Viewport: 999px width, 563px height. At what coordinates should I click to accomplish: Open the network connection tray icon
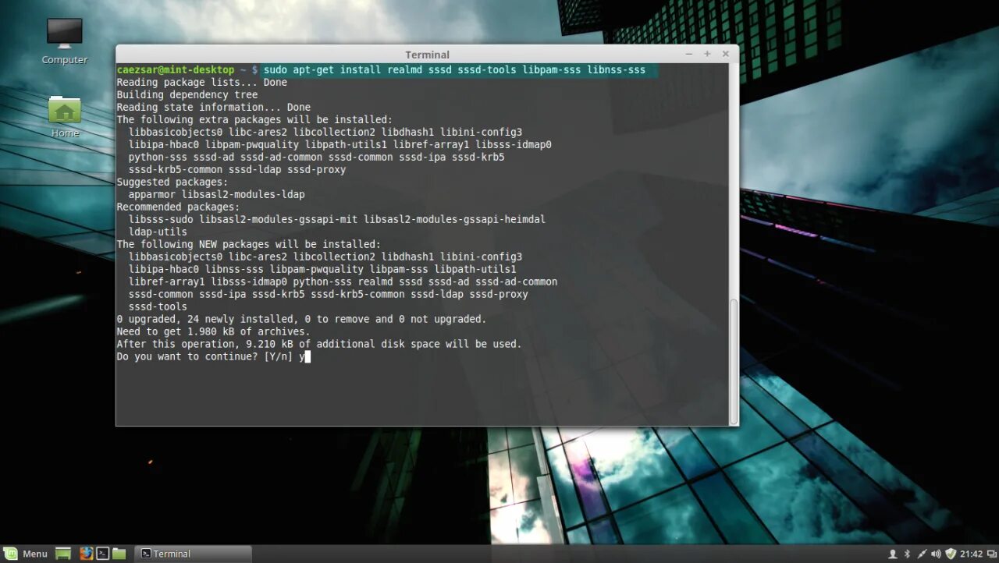click(x=922, y=554)
